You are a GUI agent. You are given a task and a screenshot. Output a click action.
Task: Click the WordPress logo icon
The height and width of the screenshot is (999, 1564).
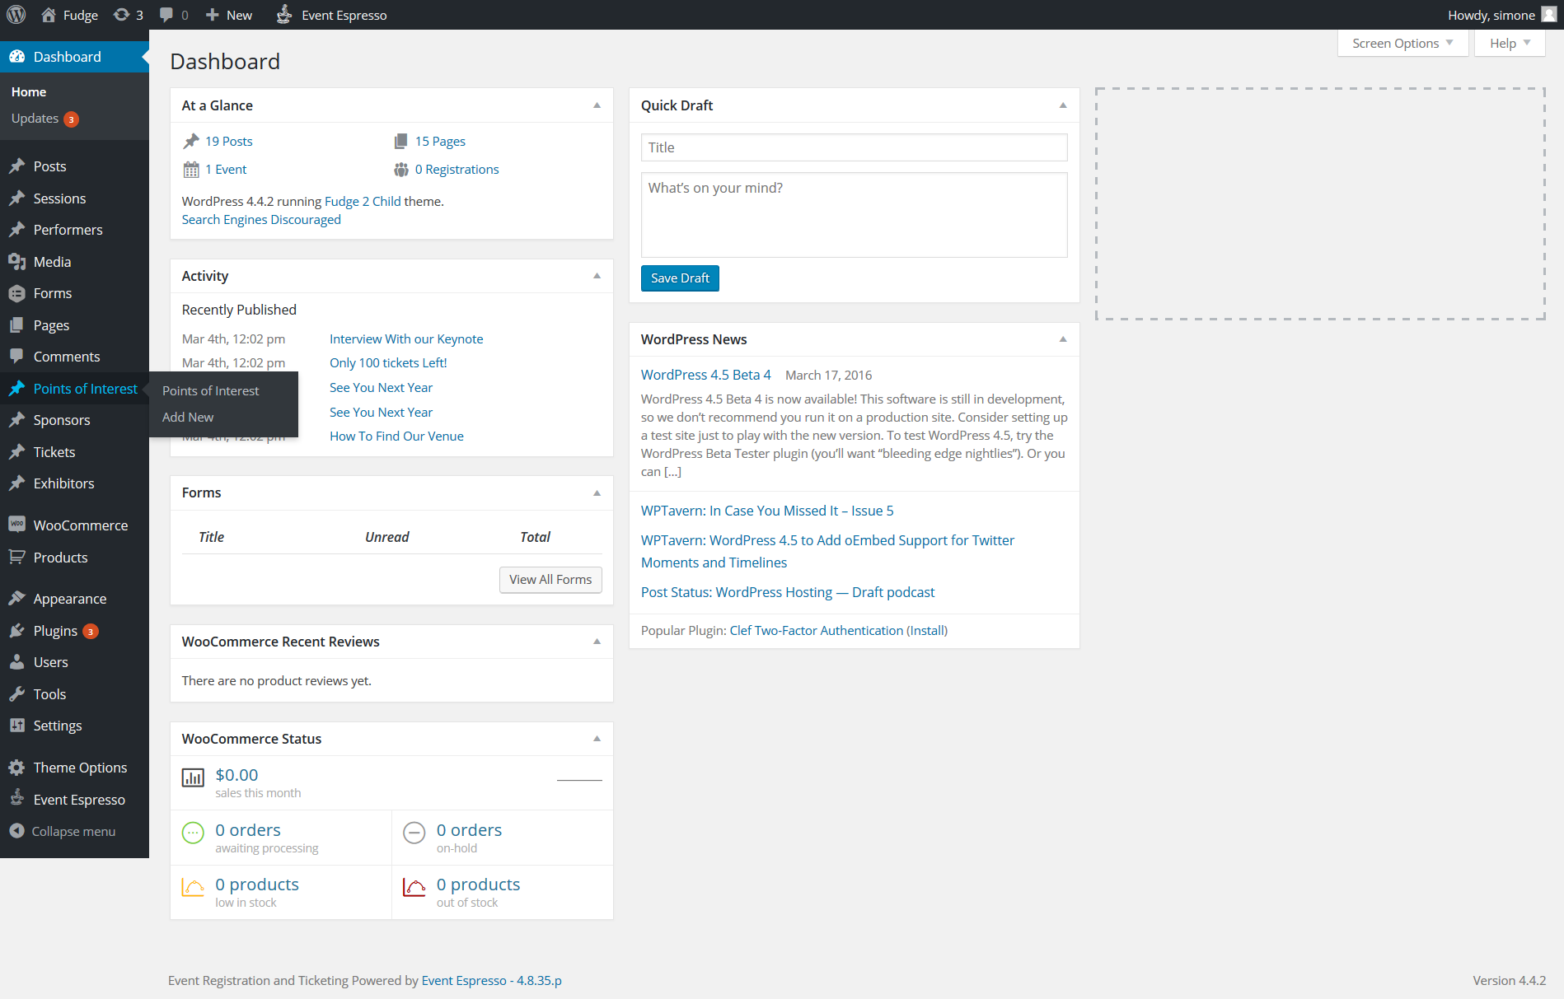click(16, 15)
